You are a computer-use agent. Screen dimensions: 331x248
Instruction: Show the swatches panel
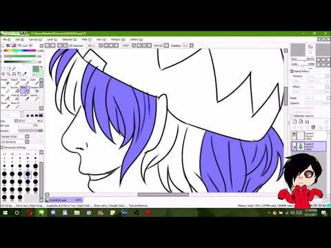pos(25,45)
